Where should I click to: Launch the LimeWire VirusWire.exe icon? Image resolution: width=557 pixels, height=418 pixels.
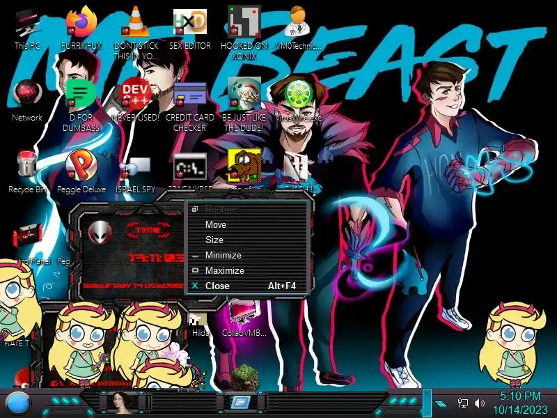pyautogui.click(x=298, y=100)
